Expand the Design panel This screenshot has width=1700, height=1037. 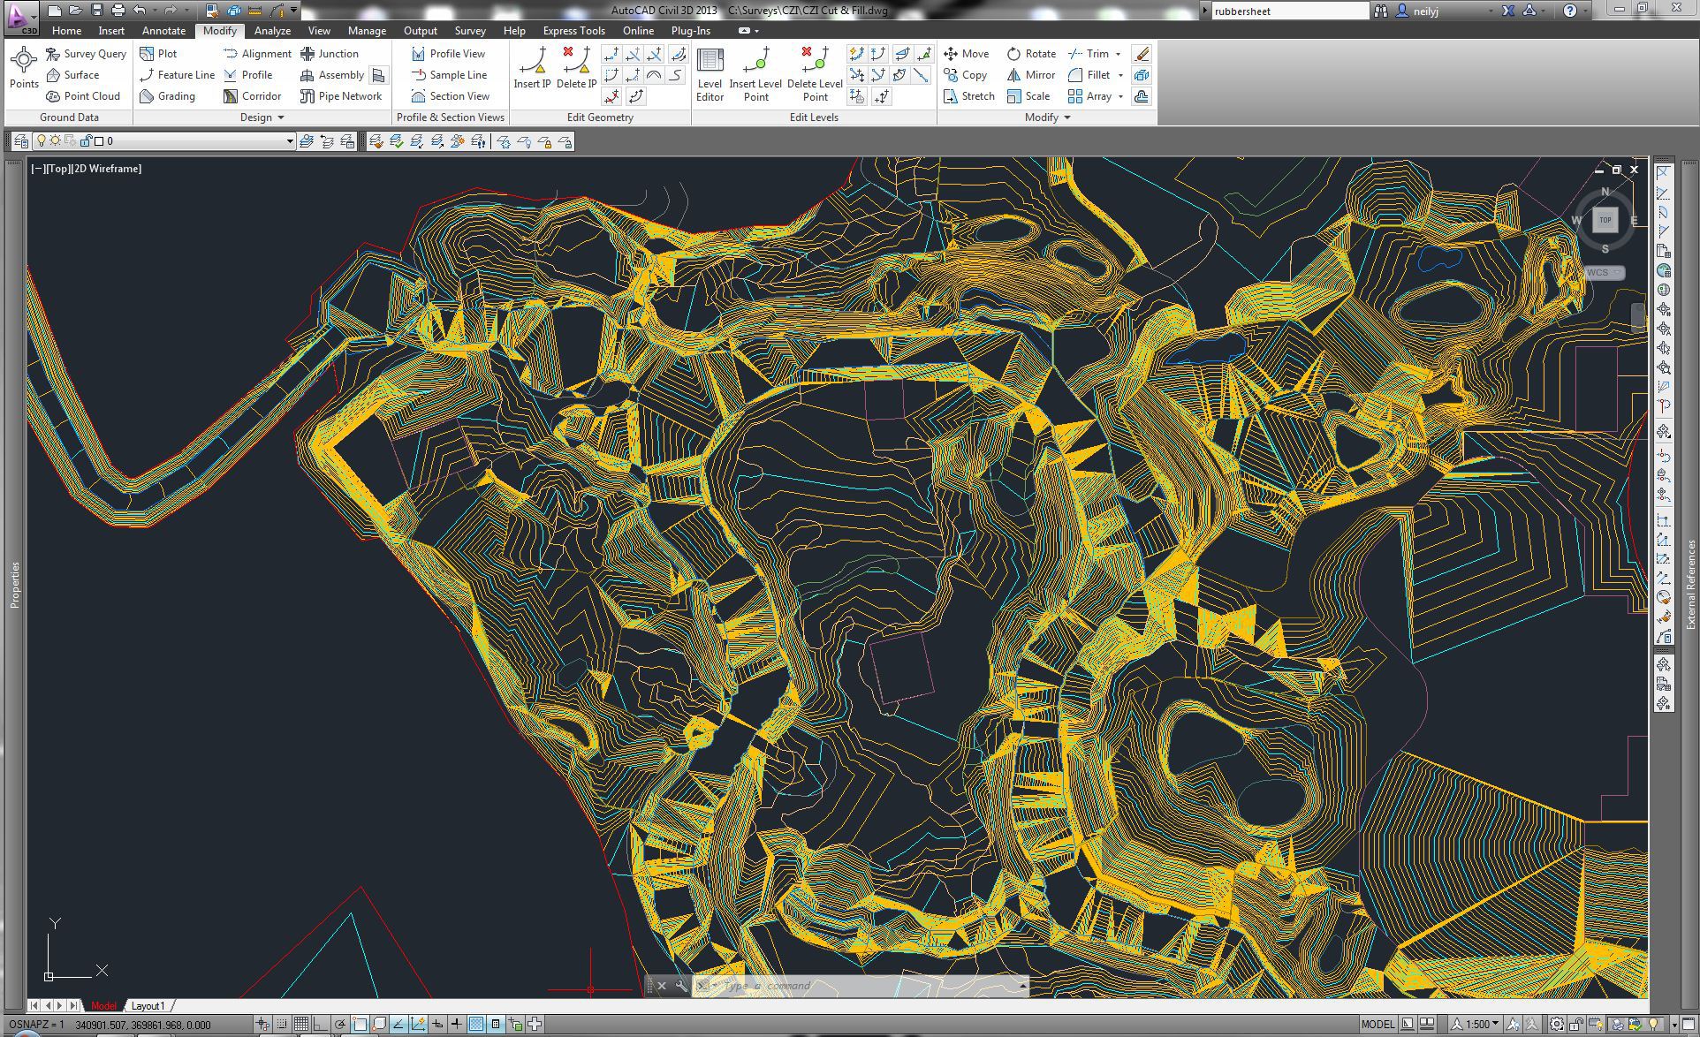(279, 117)
